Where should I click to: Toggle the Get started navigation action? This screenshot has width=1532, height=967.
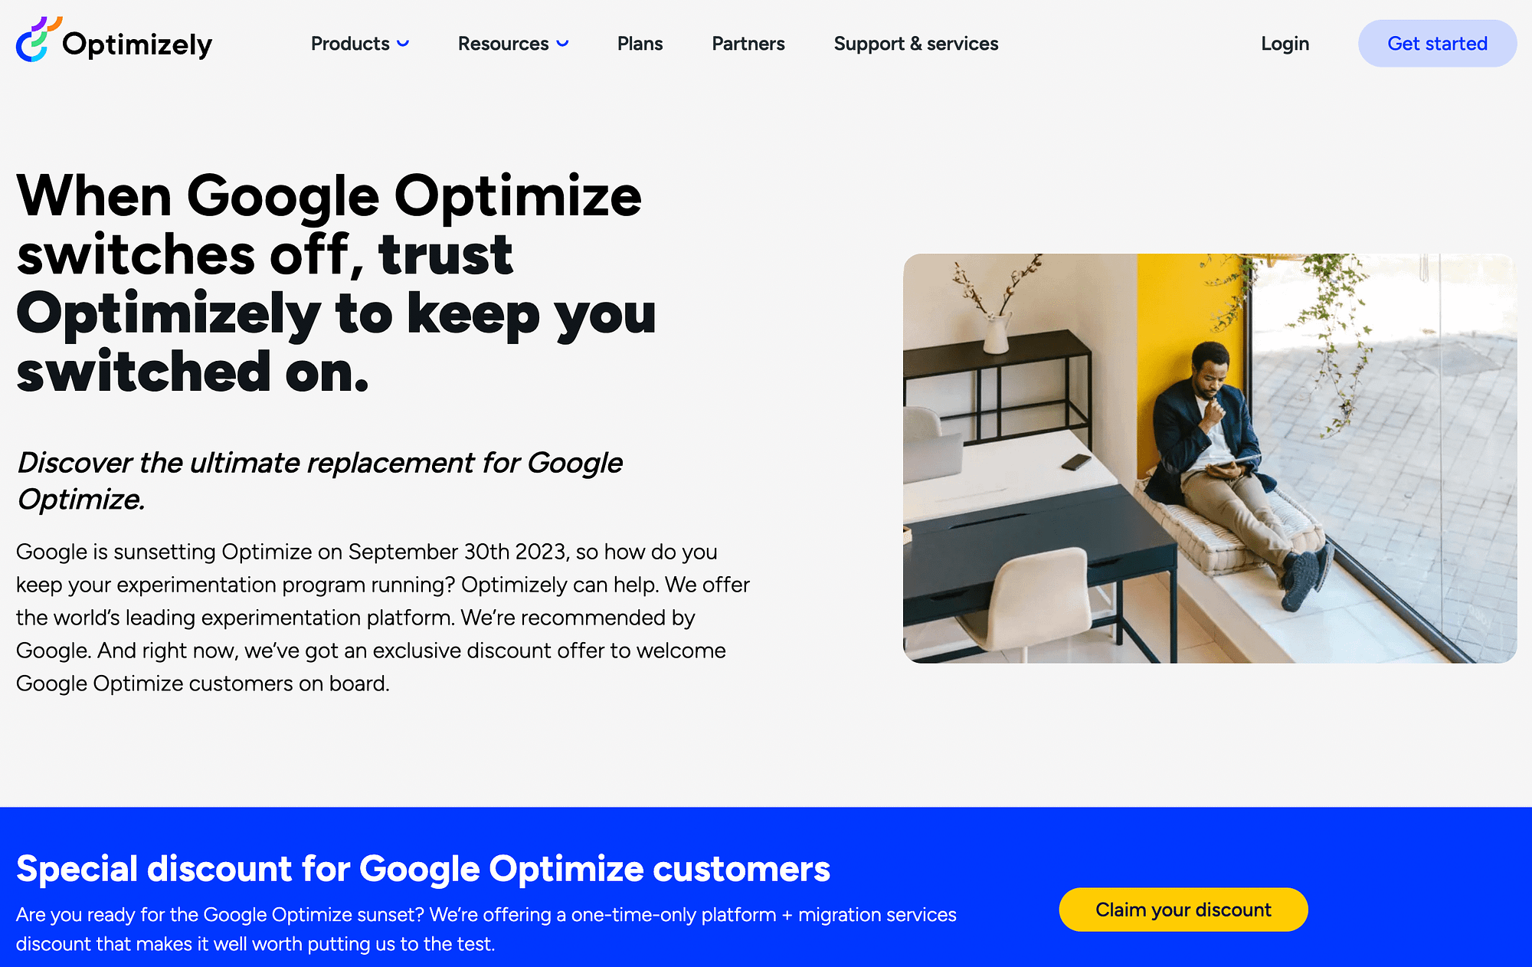tap(1437, 42)
